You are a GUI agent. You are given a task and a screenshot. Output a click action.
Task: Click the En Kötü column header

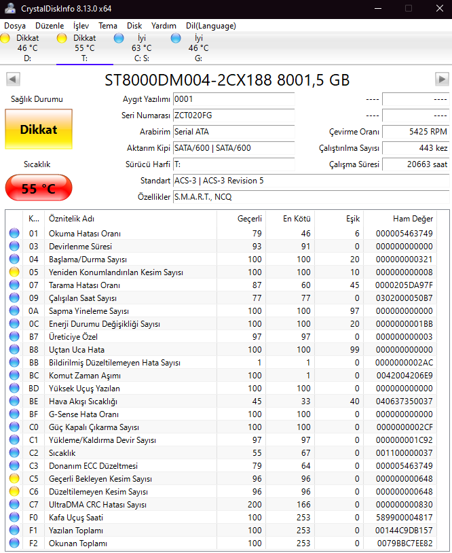290,219
